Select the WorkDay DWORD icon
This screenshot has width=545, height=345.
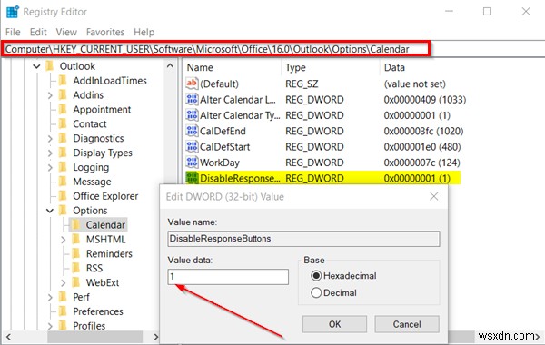192,163
